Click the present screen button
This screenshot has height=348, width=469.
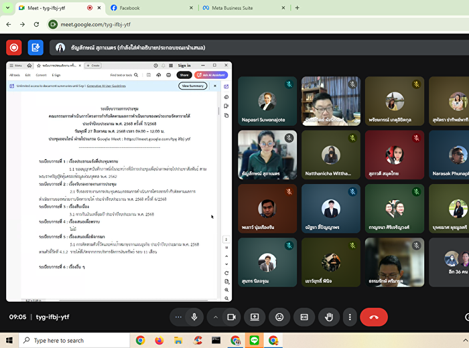click(255, 317)
